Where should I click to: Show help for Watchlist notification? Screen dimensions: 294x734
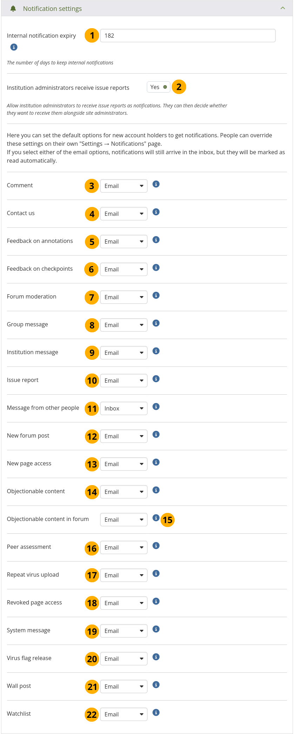pos(156,713)
